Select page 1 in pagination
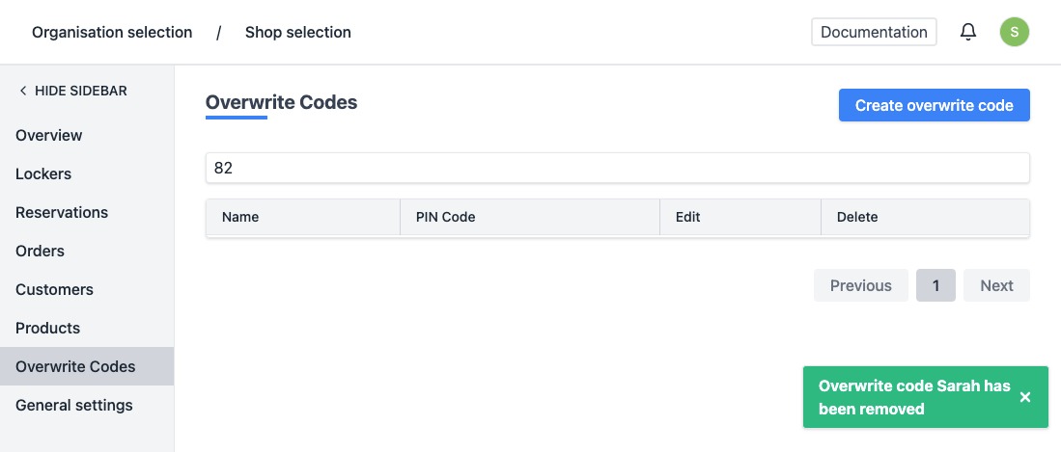This screenshot has height=452, width=1061. 935,285
